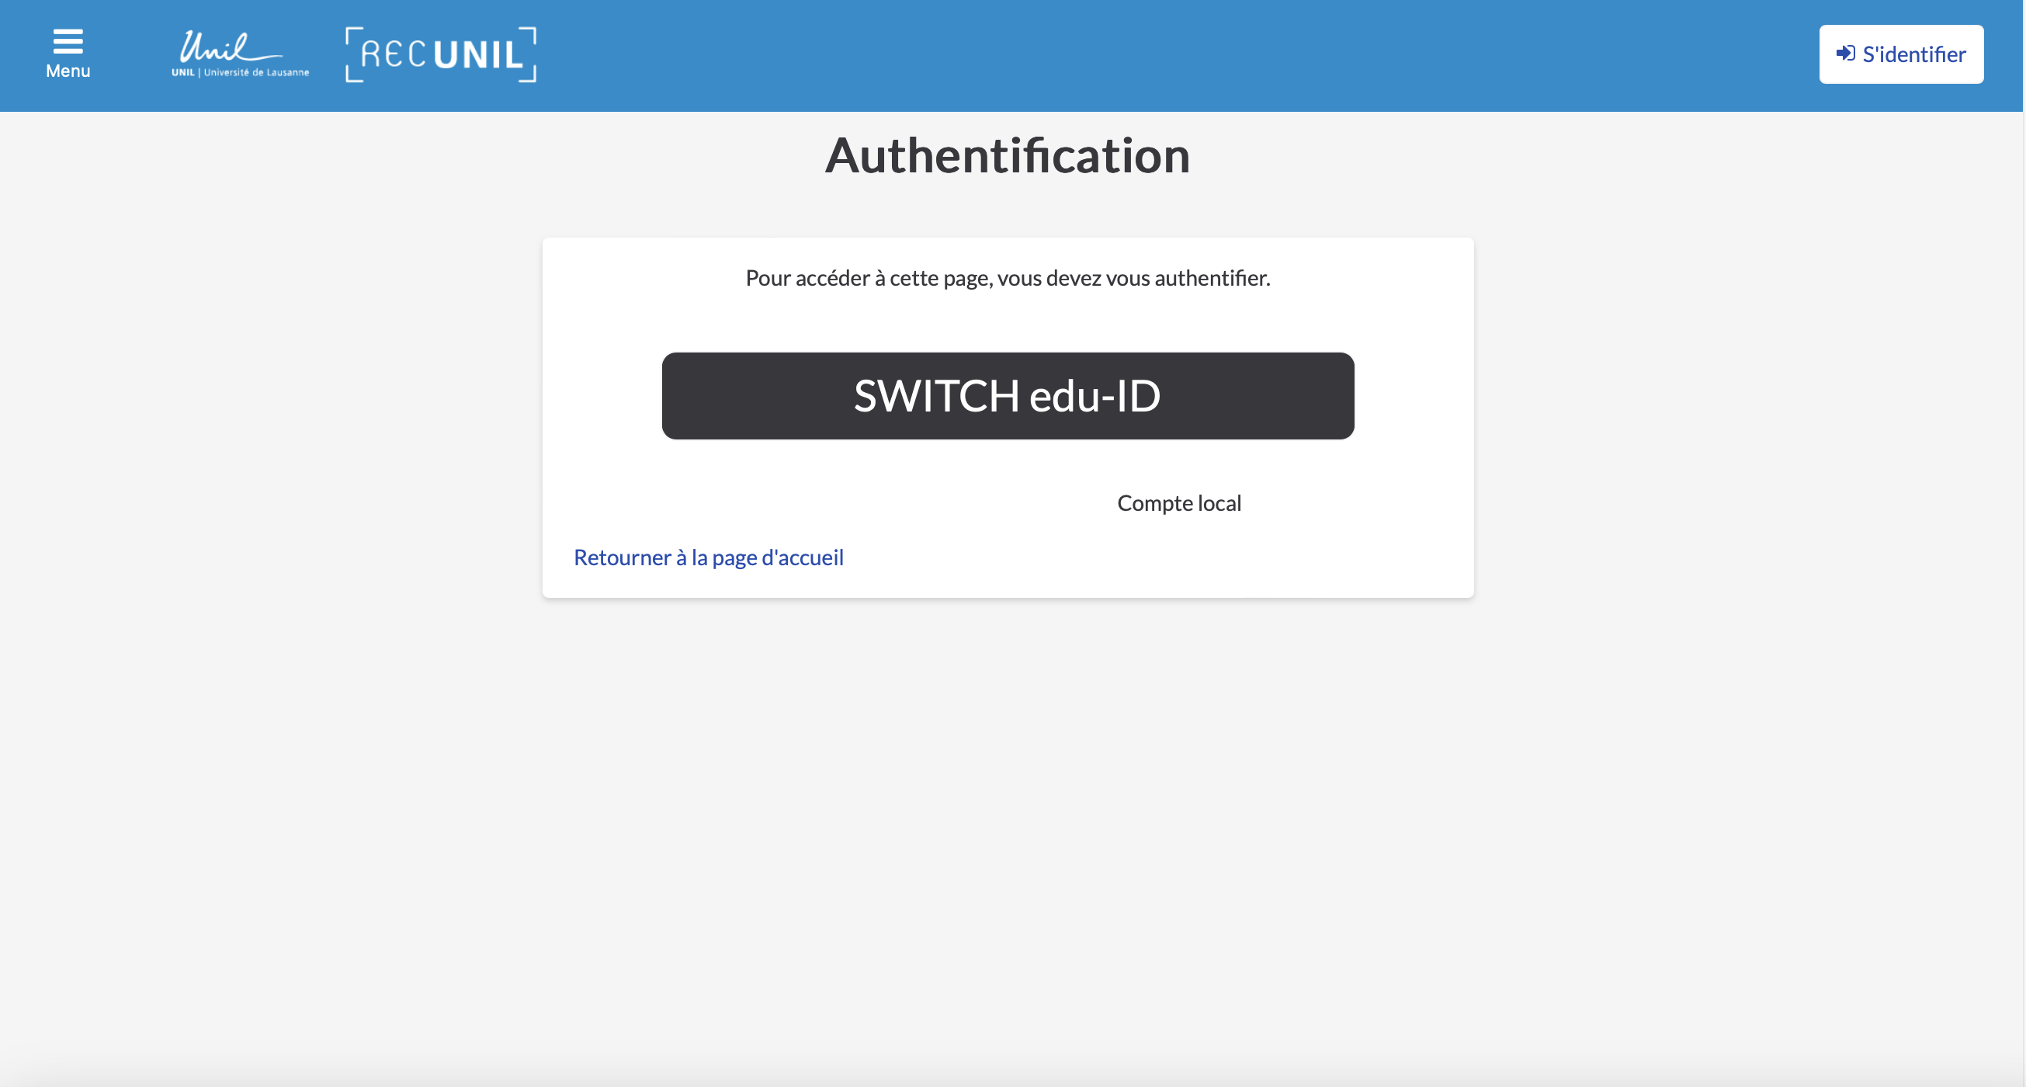The width and height of the screenshot is (2026, 1087).
Task: Choose the Compte local option
Action: (x=1178, y=502)
